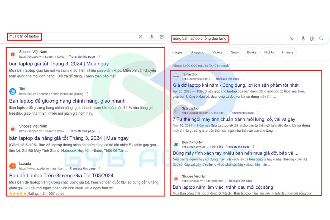This screenshot has width=330, height=220.
Task: Open more options for Ben Computer result
Action: (253, 147)
